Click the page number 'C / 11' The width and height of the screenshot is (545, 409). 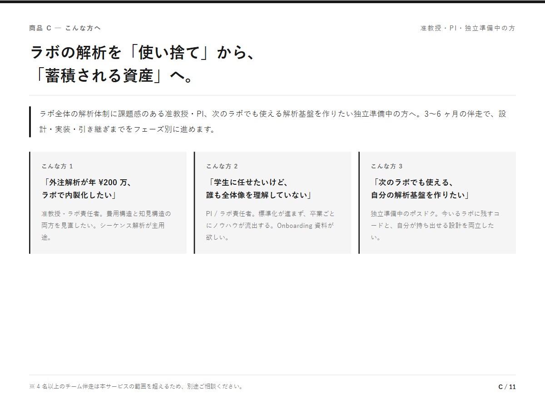(x=507, y=387)
